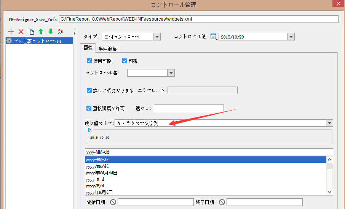Click the 開始日期 input field
This screenshot has width=345, height=209.
[156, 202]
